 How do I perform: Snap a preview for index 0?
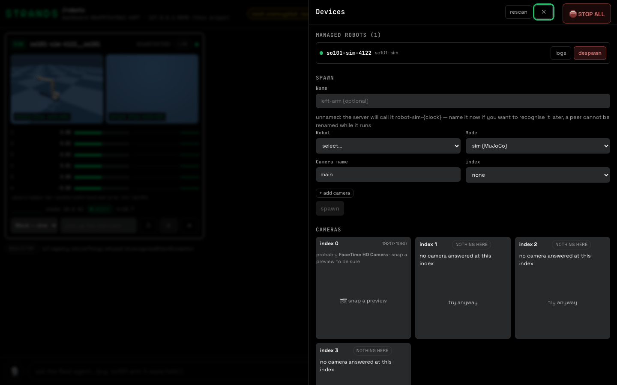[363, 301]
